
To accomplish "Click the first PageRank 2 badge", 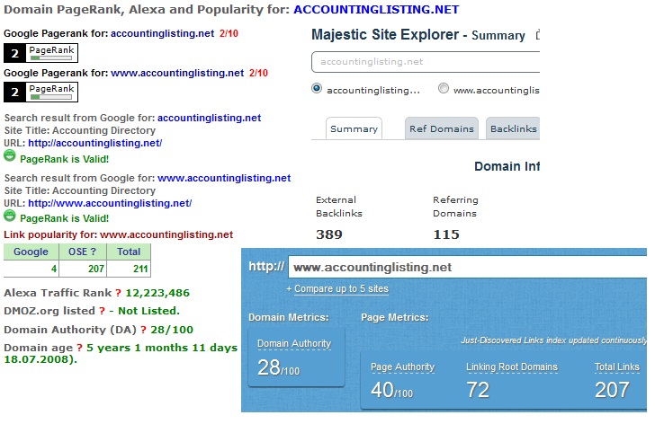I will coord(41,53).
